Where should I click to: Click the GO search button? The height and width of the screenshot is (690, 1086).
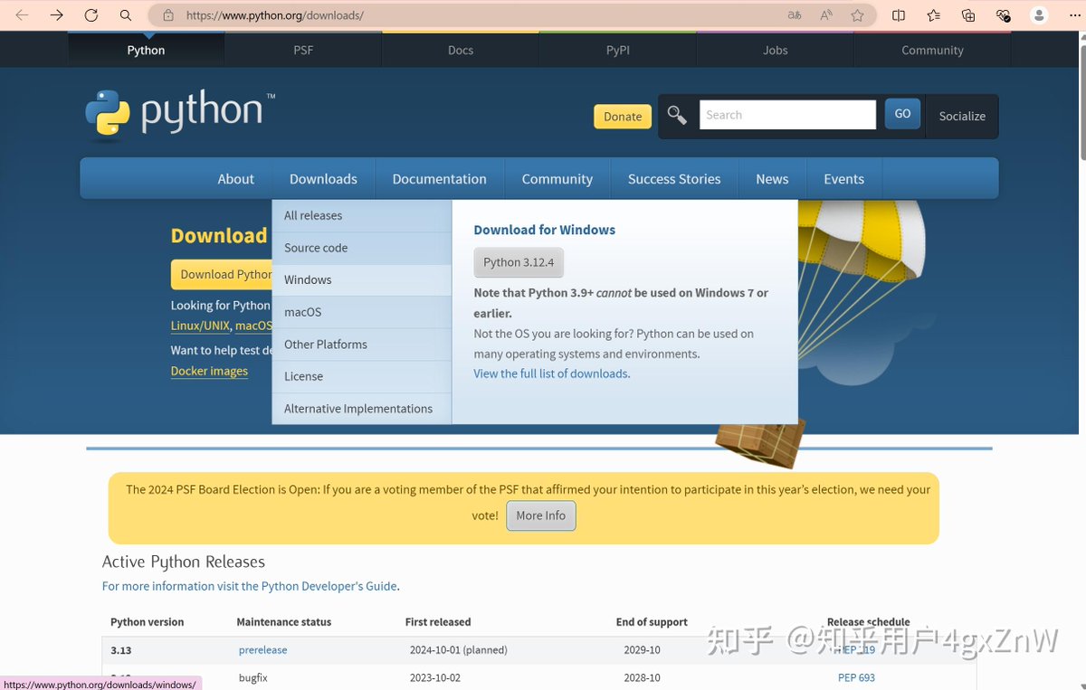[x=902, y=114]
